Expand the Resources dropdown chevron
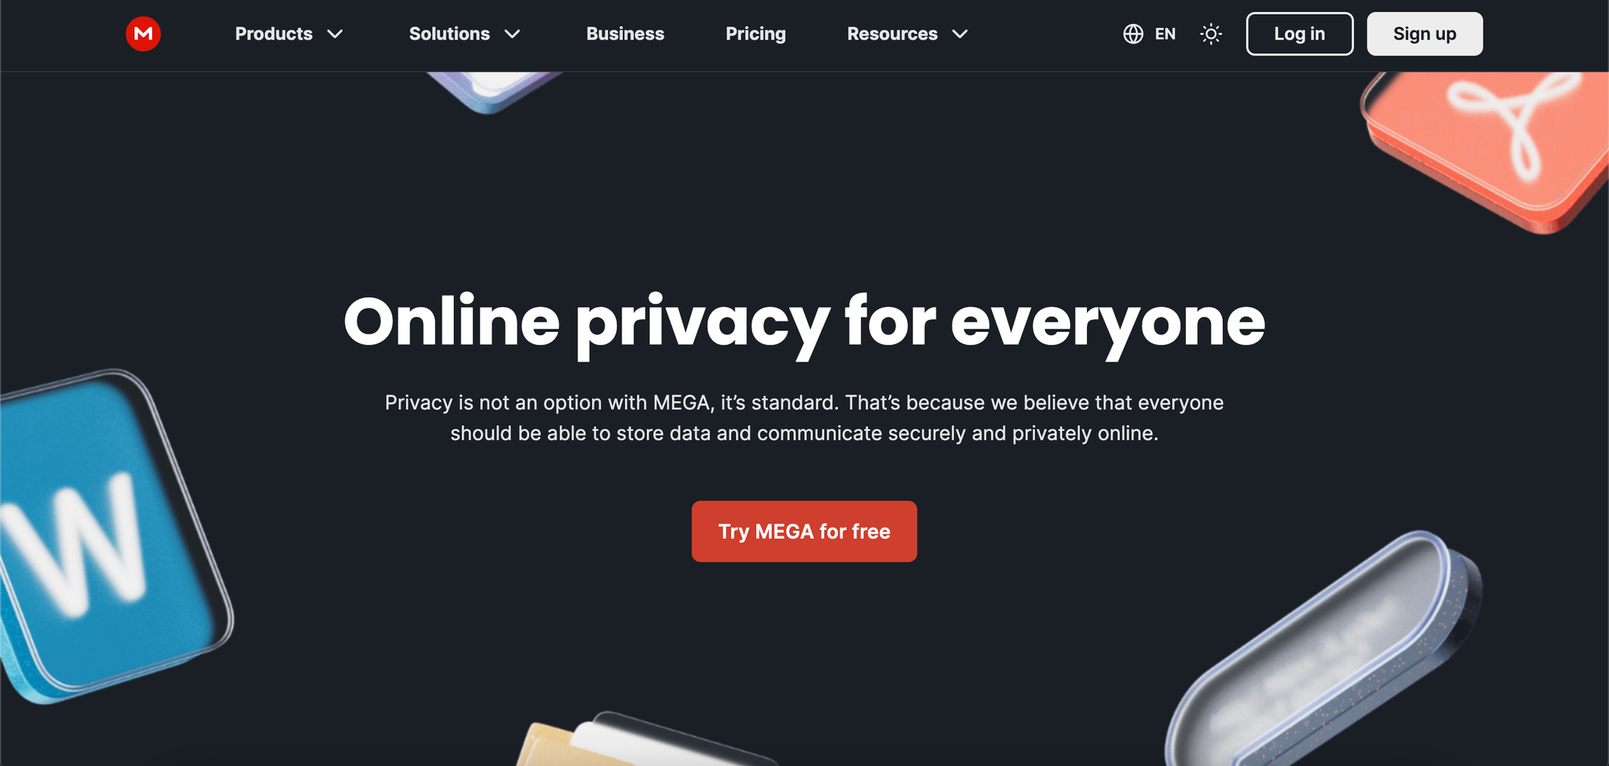Viewport: 1609px width, 766px height. (960, 34)
